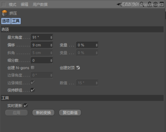Click the stepper arrows of 边缘角度
Viewport: 166px width, 132px height.
click(x=51, y=75)
